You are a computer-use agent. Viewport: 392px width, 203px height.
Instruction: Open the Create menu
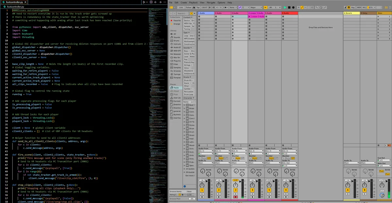(184, 3)
